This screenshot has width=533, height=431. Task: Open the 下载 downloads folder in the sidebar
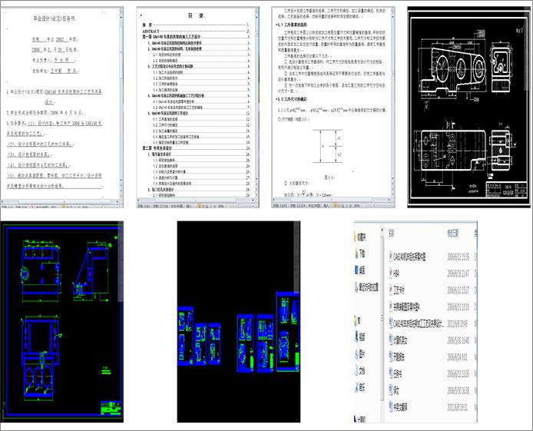(x=360, y=254)
